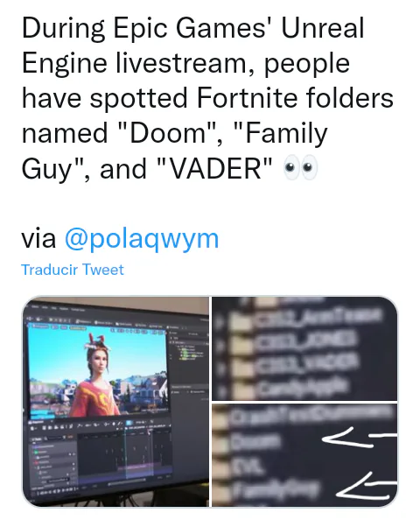Click the folder icon beside Doom

[x=220, y=442]
